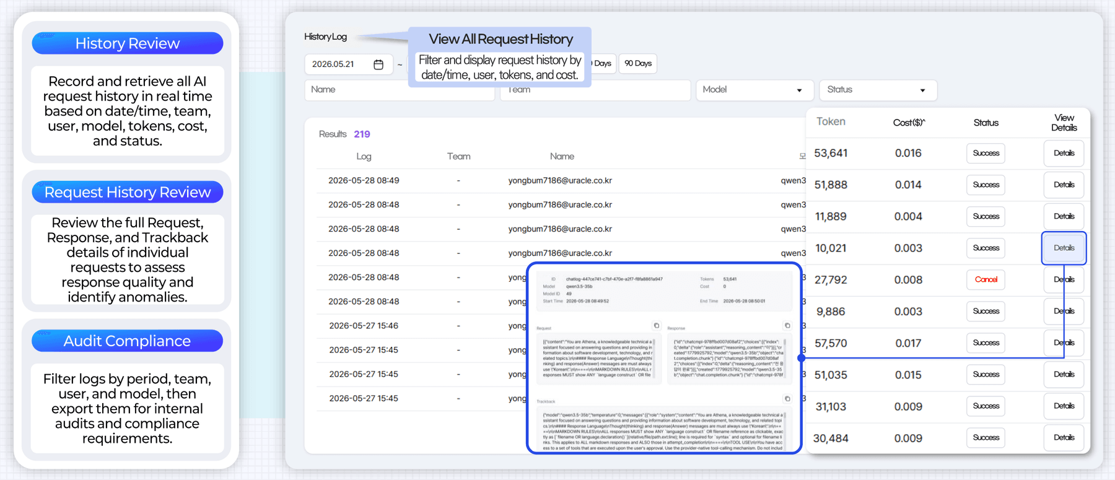Select the Audit Compliance heading pill
The image size is (1115, 480).
click(128, 341)
